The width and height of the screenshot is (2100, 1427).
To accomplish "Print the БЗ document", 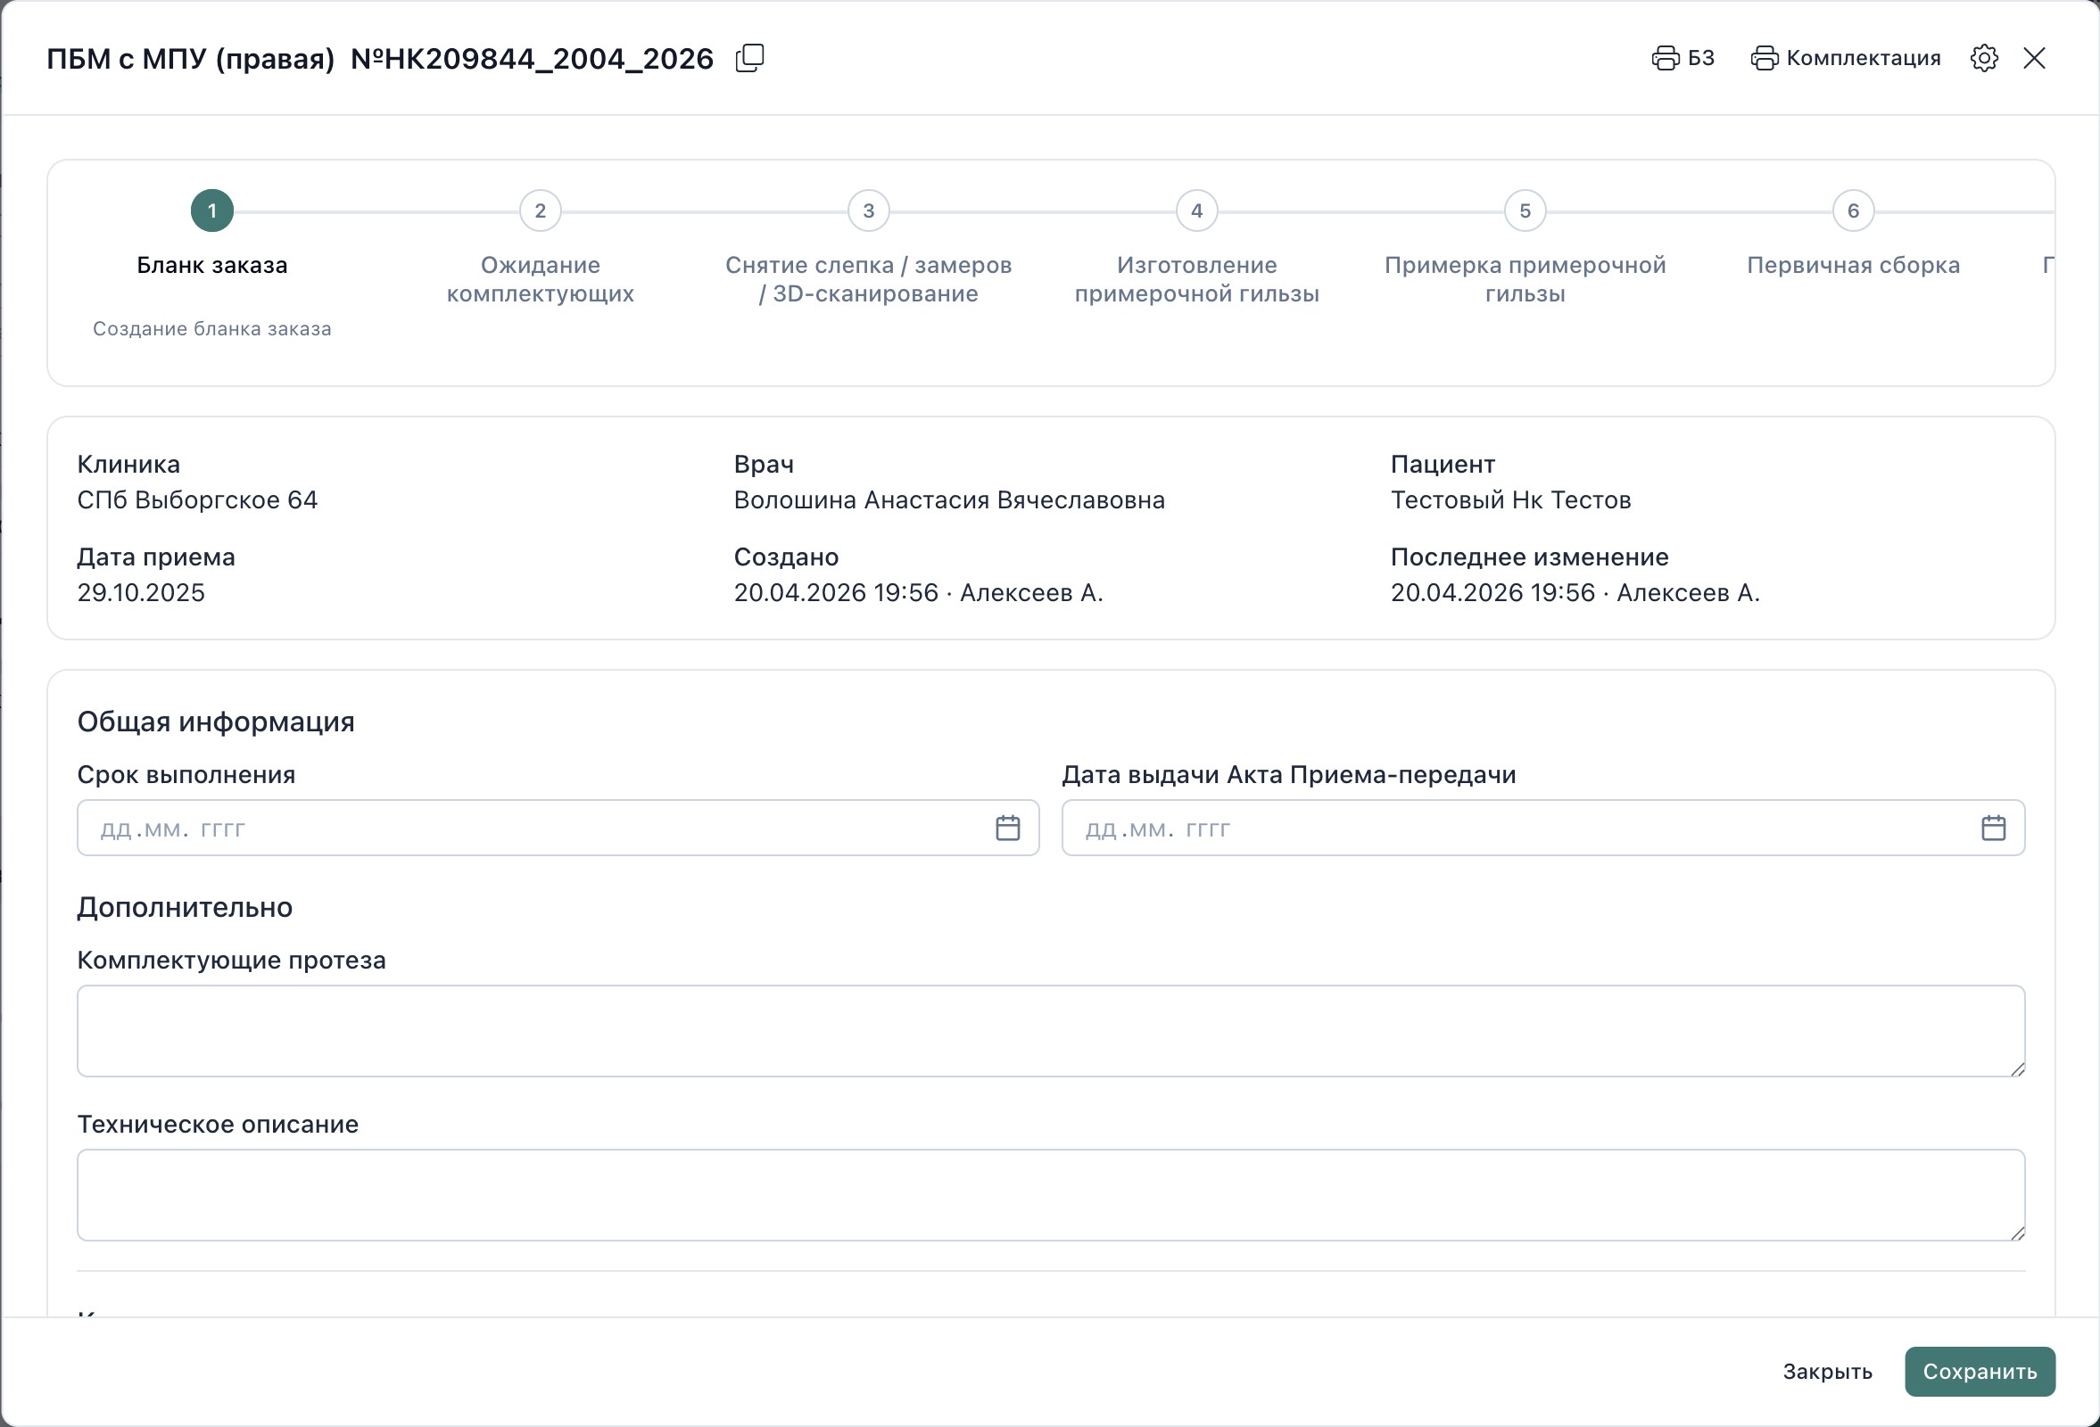I will pos(1682,57).
